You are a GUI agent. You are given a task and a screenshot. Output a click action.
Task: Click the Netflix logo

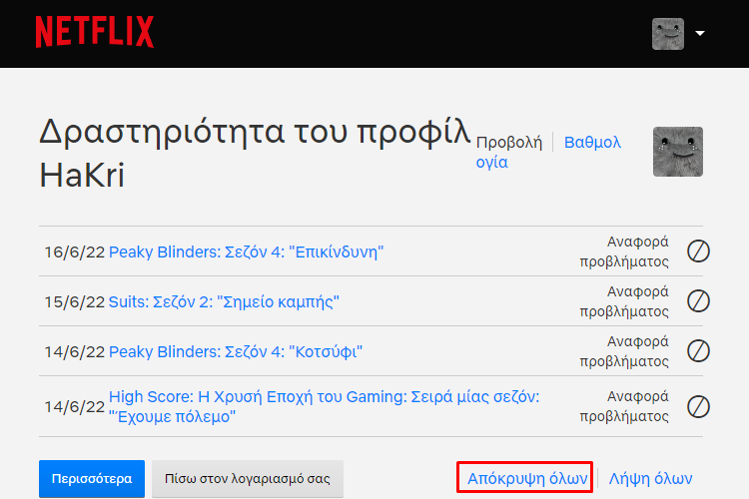[95, 32]
